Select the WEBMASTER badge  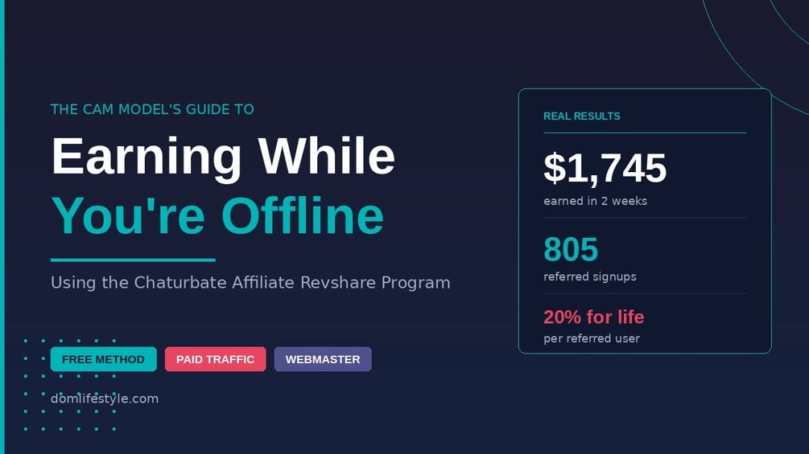(323, 359)
